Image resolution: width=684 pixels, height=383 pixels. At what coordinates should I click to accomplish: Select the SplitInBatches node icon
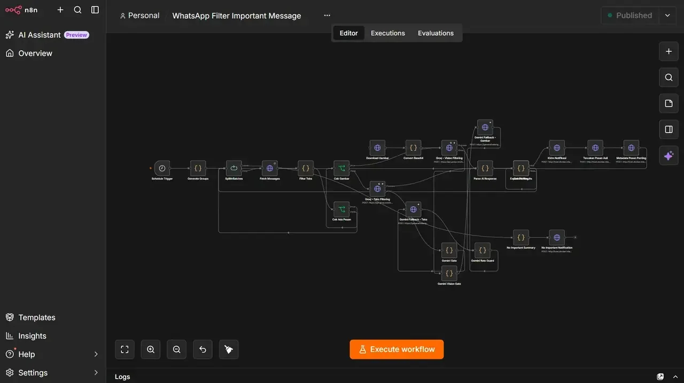[x=234, y=168]
